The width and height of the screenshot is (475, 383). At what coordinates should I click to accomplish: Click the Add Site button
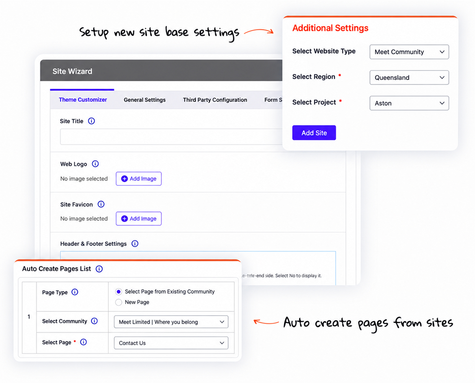(314, 133)
